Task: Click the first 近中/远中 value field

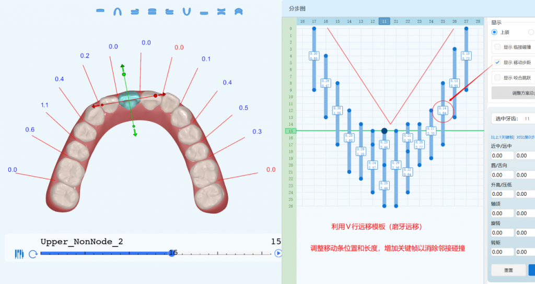Action: coord(502,156)
